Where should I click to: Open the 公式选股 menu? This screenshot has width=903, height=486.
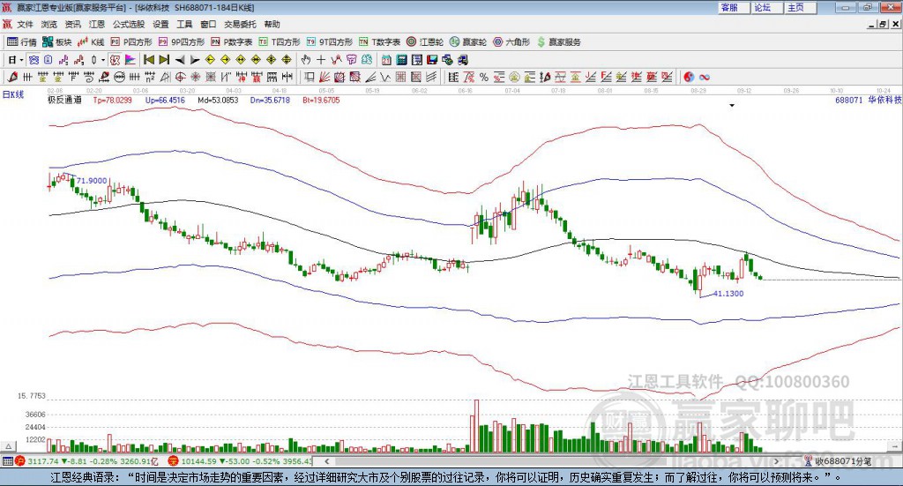[x=129, y=24]
